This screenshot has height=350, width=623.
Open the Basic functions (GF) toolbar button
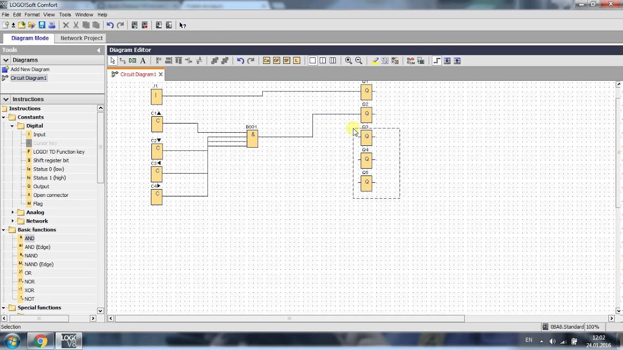[276, 61]
